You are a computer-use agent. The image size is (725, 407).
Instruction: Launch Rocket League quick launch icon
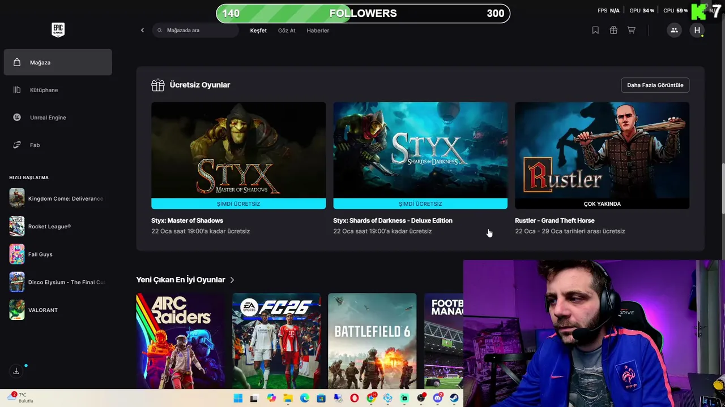(x=17, y=226)
